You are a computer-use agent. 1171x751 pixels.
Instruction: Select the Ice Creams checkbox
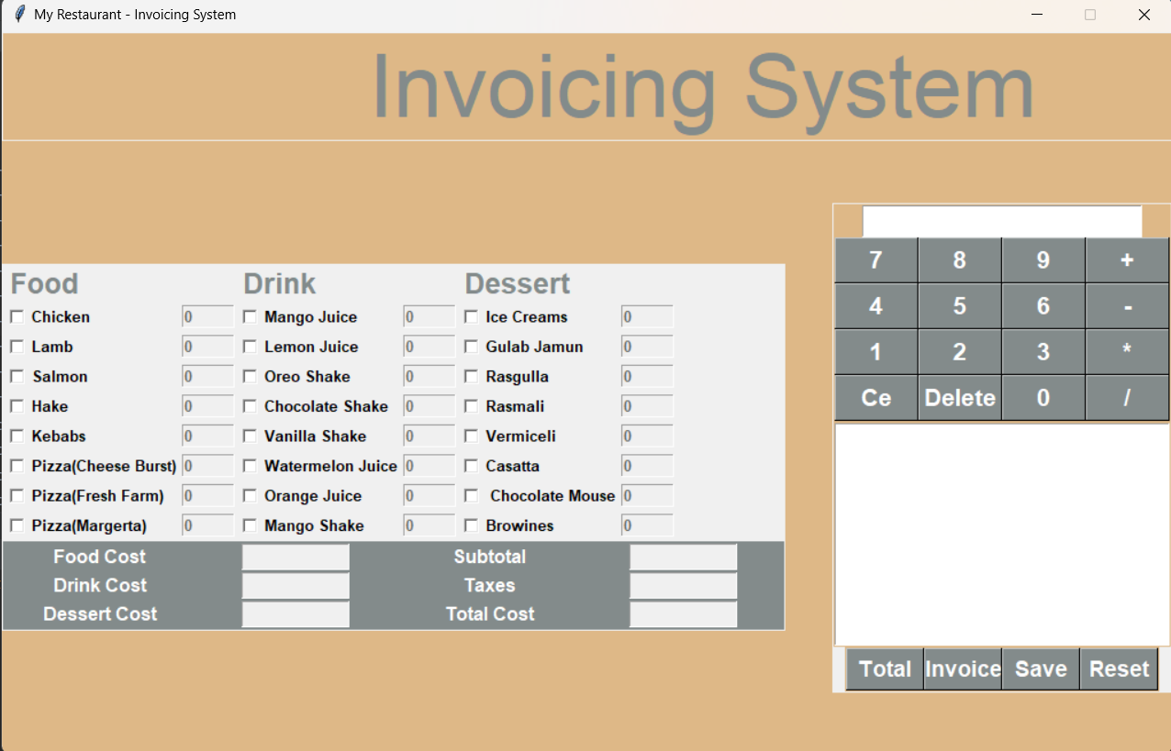click(x=471, y=316)
